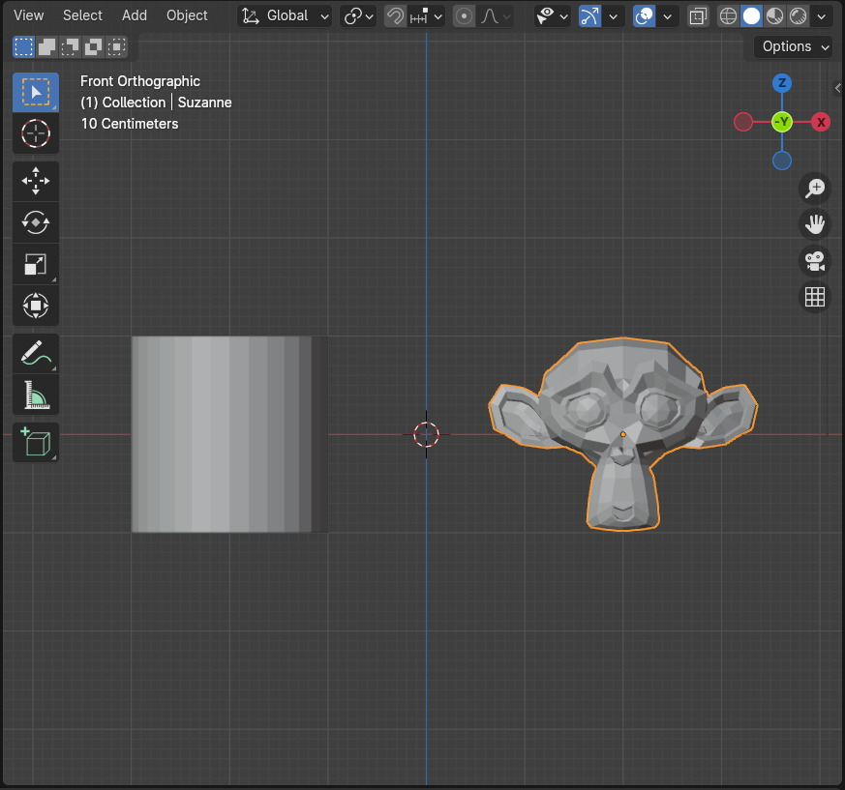Click the Zoom view magnifier icon

click(815, 188)
